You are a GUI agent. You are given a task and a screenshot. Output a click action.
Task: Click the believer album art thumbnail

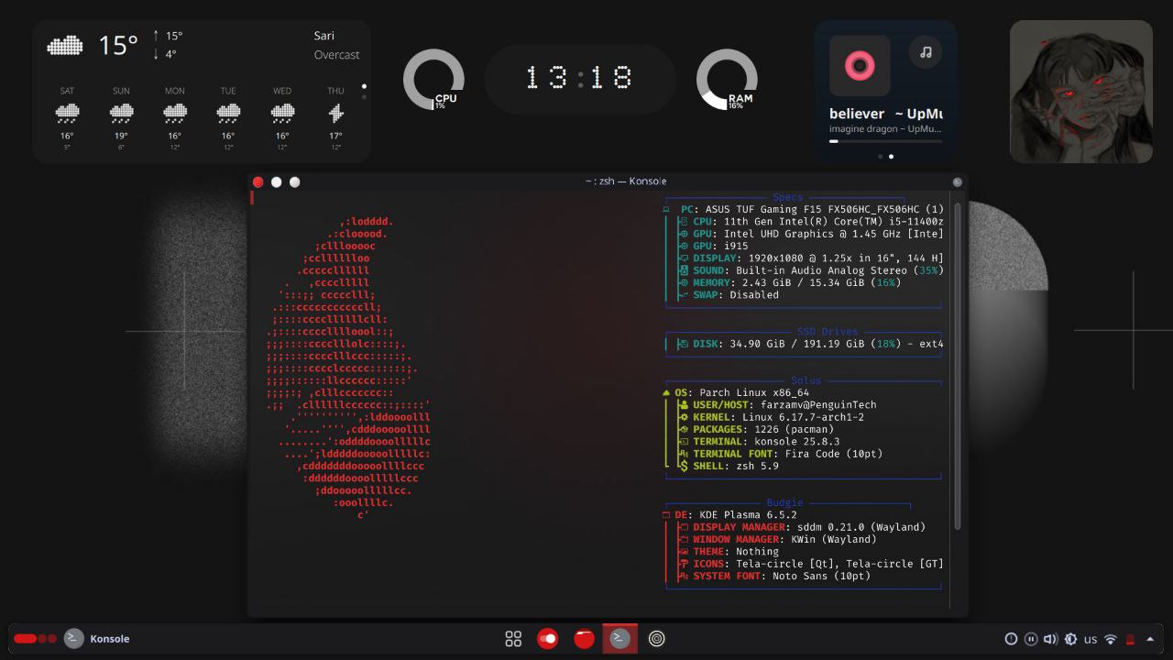coord(860,66)
